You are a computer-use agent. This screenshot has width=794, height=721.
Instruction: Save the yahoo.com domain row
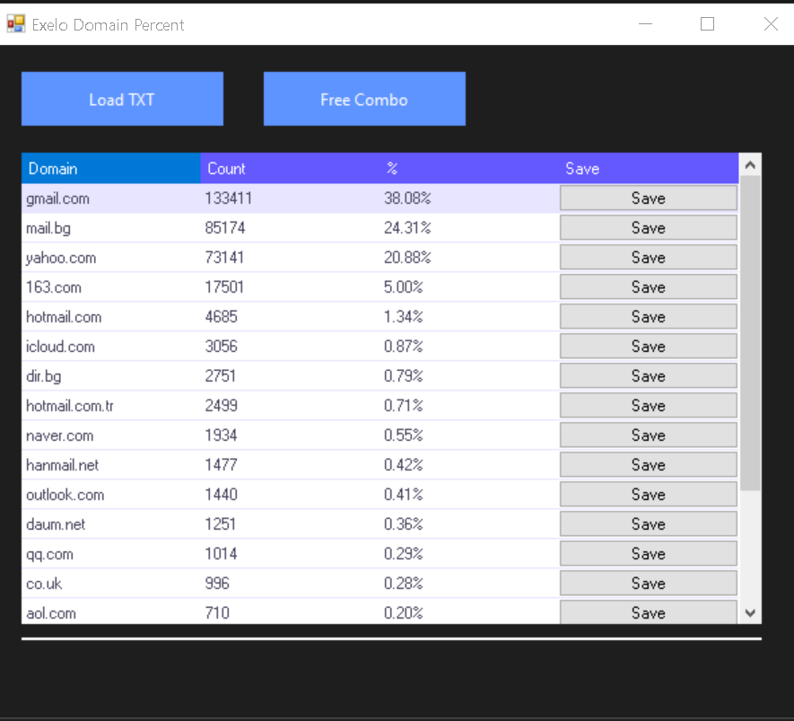pyautogui.click(x=648, y=258)
